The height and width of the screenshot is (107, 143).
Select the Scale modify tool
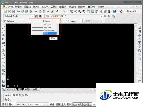point(140,54)
